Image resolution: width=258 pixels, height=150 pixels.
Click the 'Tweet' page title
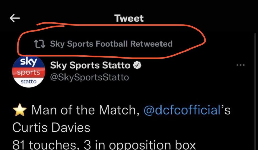pyautogui.click(x=129, y=18)
